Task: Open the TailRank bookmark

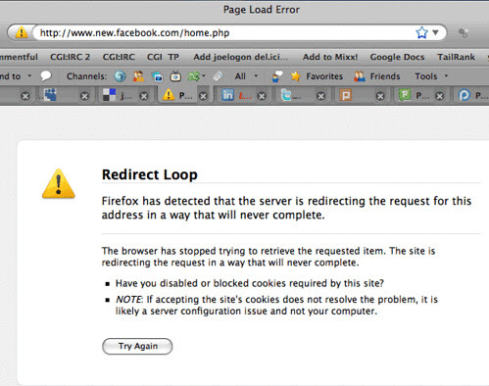Action: point(456,57)
